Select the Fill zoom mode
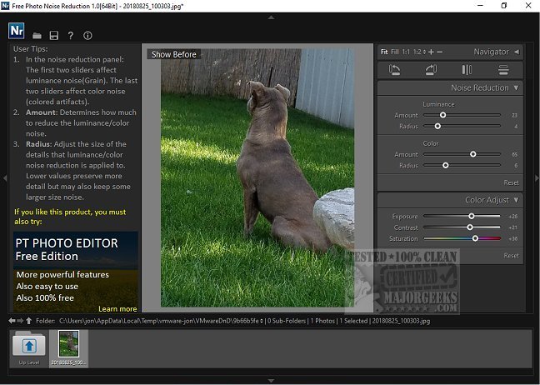The width and height of the screenshot is (540, 385). pos(395,52)
